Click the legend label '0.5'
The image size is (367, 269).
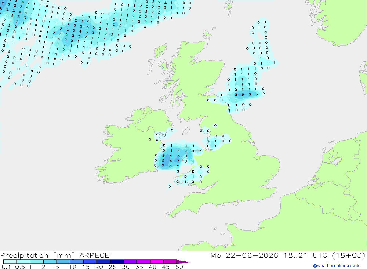coord(20,267)
